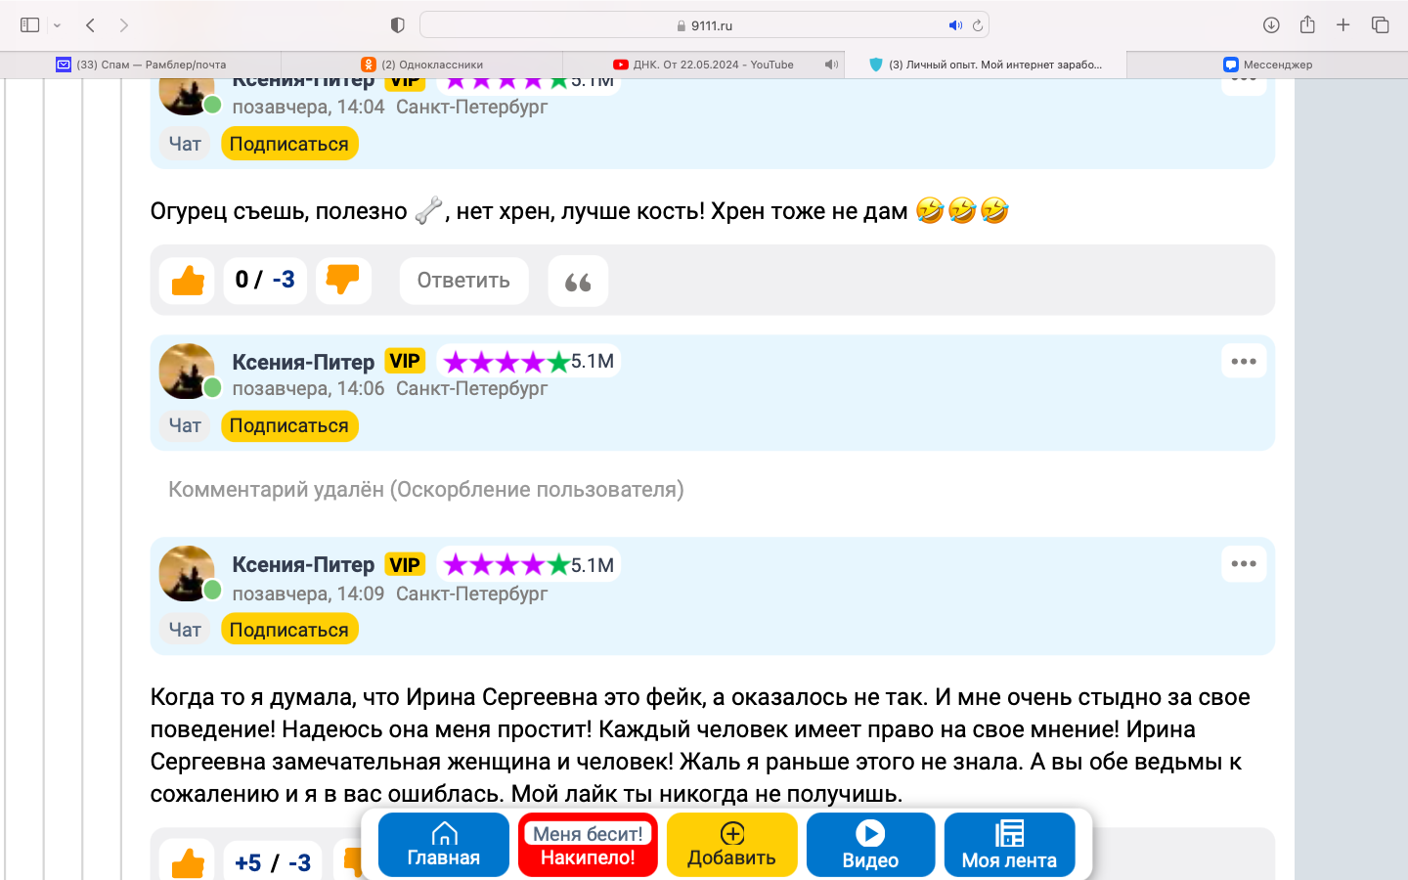Mute the audio on the YouTube tab

click(830, 65)
